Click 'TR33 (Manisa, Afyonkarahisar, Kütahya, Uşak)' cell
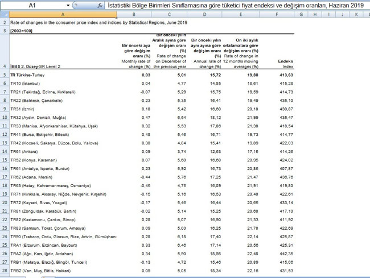This screenshot has width=370, height=278. click(54, 126)
